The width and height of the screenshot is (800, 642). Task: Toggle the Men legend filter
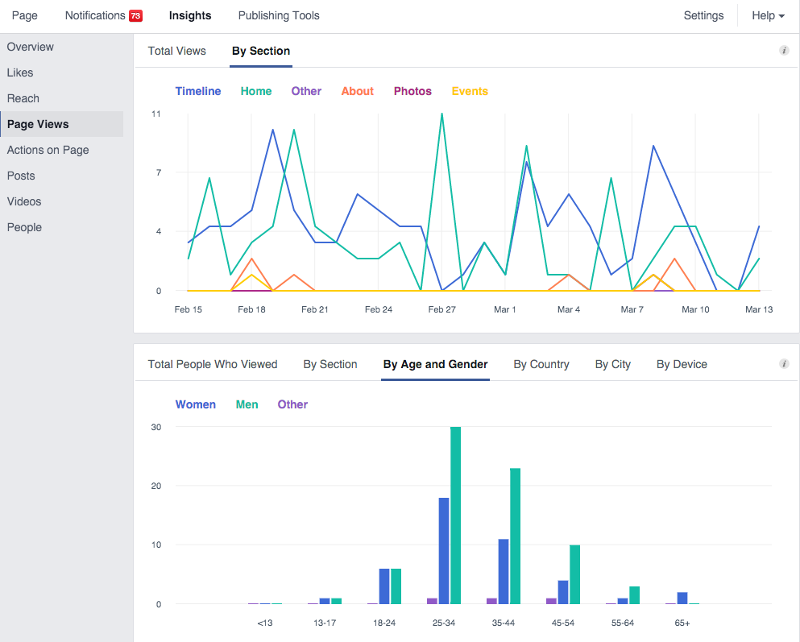coord(247,404)
